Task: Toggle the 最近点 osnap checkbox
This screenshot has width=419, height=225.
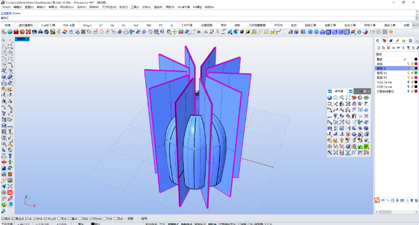Action: click(x=14, y=219)
